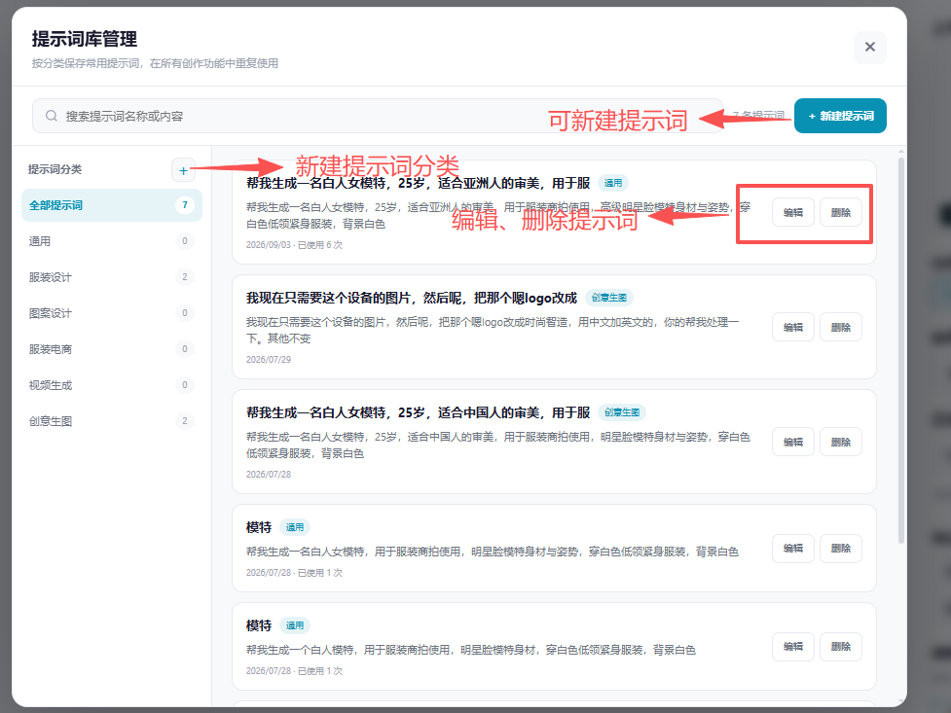Screen dimensions: 951x713
Task: Click the date text 2026/07/29
Action: pos(268,360)
